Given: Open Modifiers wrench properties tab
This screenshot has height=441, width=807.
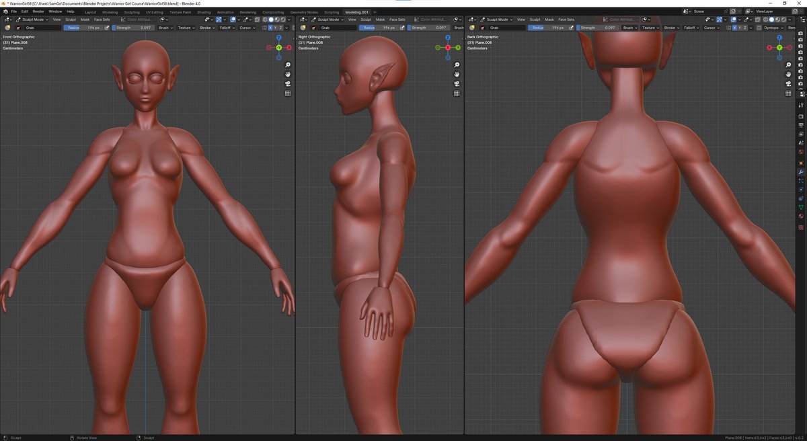Looking at the screenshot, I should click(x=801, y=172).
